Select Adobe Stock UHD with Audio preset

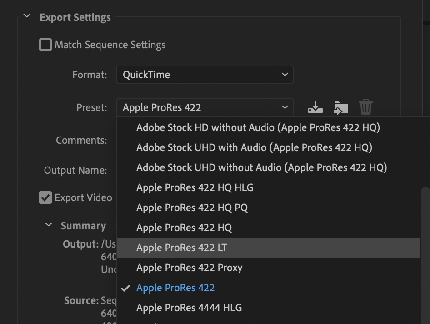(x=254, y=147)
